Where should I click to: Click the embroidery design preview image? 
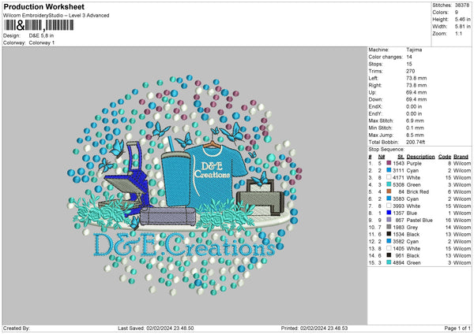pos(184,185)
